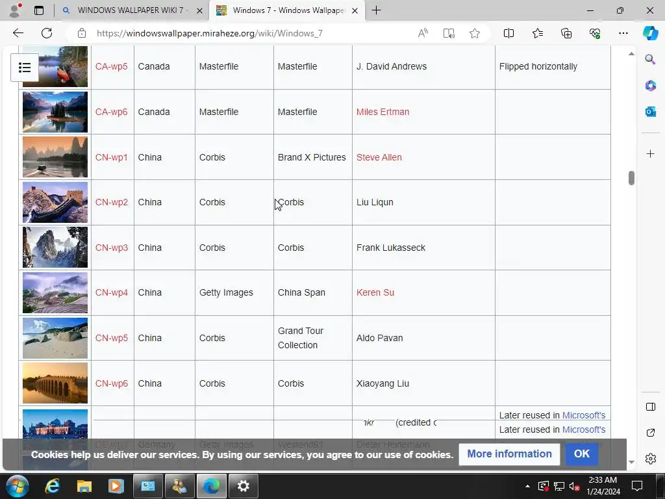Screen dimensions: 665x499
Task: Open the CN-wp1 link
Action: [111, 157]
